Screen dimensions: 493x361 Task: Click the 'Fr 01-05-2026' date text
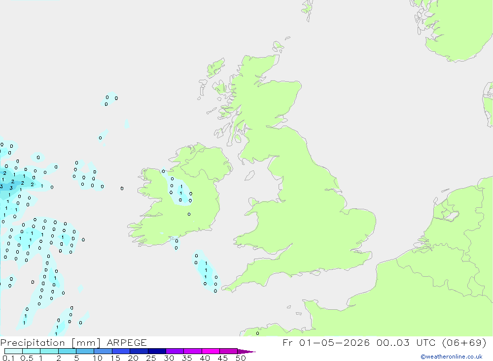click(326, 342)
